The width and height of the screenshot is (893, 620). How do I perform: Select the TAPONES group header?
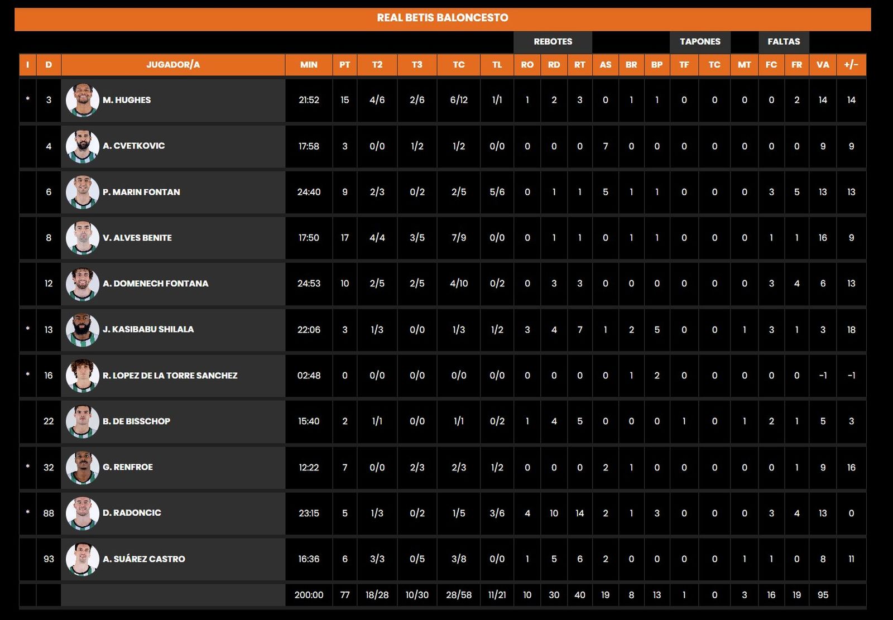point(700,42)
